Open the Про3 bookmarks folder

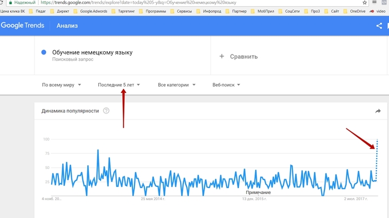pos(312,11)
